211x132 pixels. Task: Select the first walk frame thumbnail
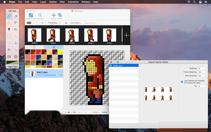coord(34,35)
